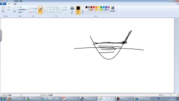Viewport: 179px width, 101px height.
Task: Open the Windows Start menu
Action: [3, 99]
